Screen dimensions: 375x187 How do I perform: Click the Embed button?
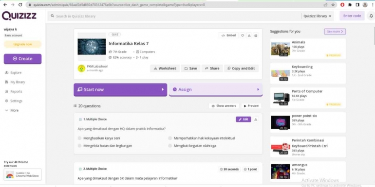click(228, 35)
